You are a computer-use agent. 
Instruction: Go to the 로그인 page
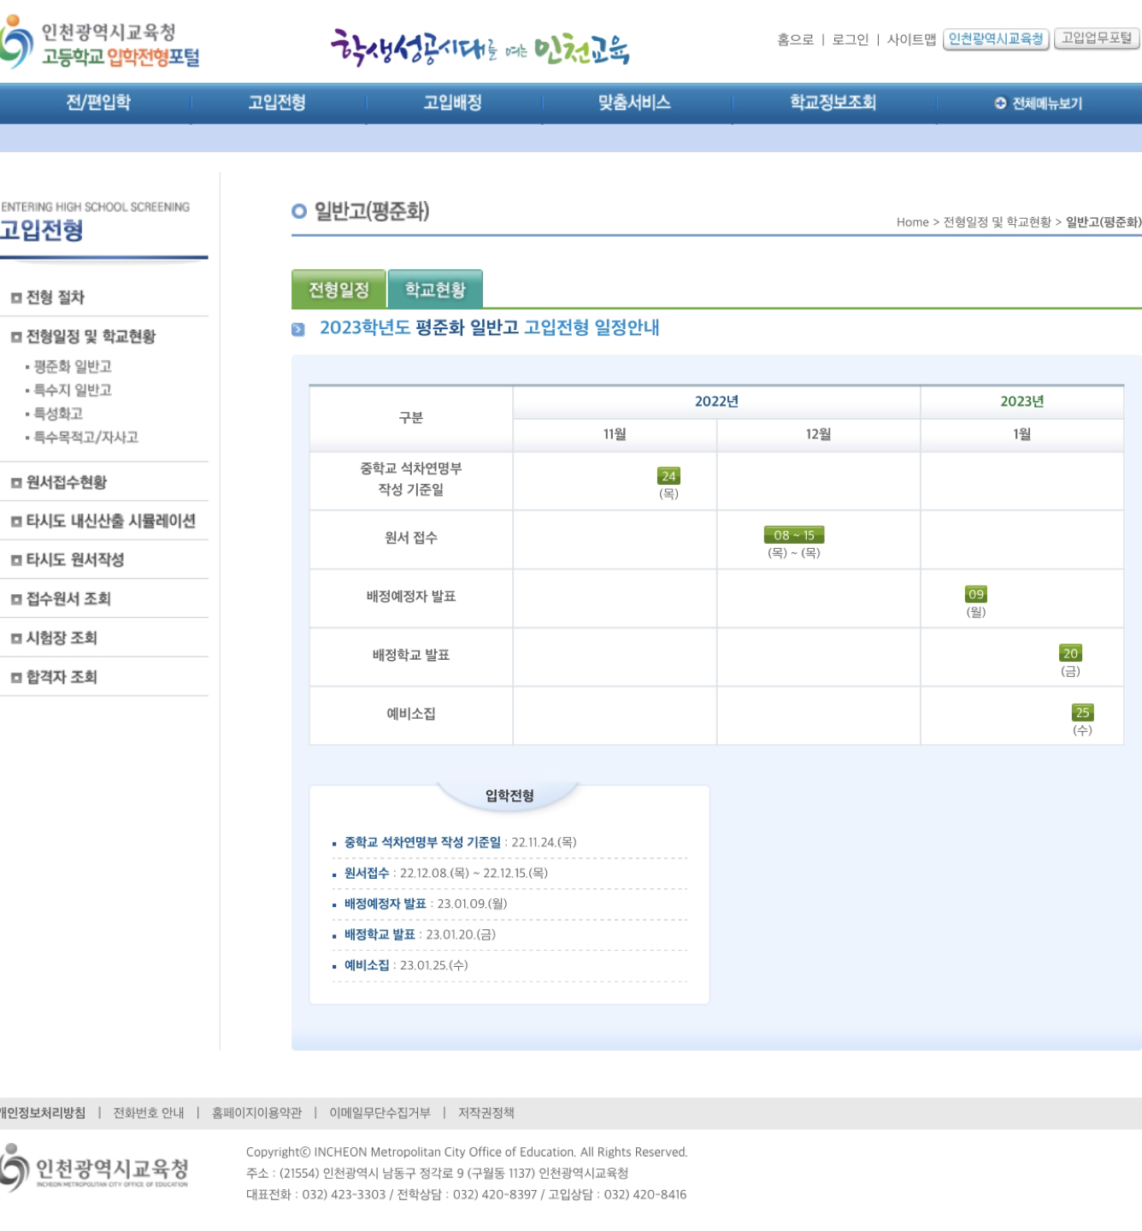point(850,39)
